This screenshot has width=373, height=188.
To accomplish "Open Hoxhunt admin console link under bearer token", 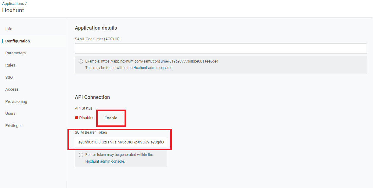I will pyautogui.click(x=105, y=161).
